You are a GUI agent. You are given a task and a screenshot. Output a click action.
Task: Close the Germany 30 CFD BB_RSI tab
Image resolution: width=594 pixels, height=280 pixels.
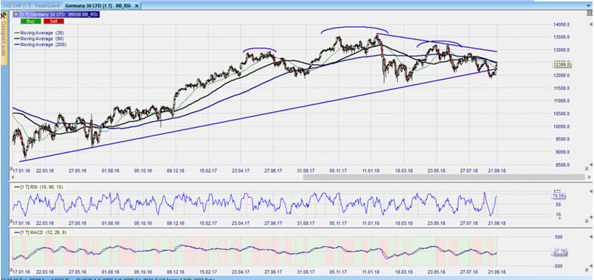pos(137,6)
